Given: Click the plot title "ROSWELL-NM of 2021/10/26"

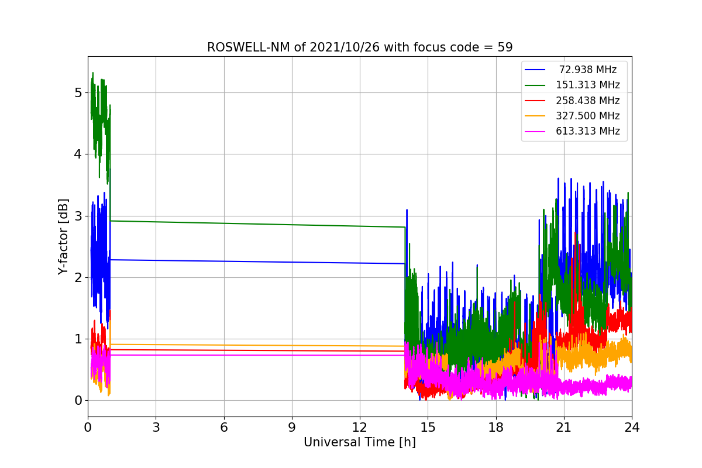Looking at the screenshot, I should [360, 47].
